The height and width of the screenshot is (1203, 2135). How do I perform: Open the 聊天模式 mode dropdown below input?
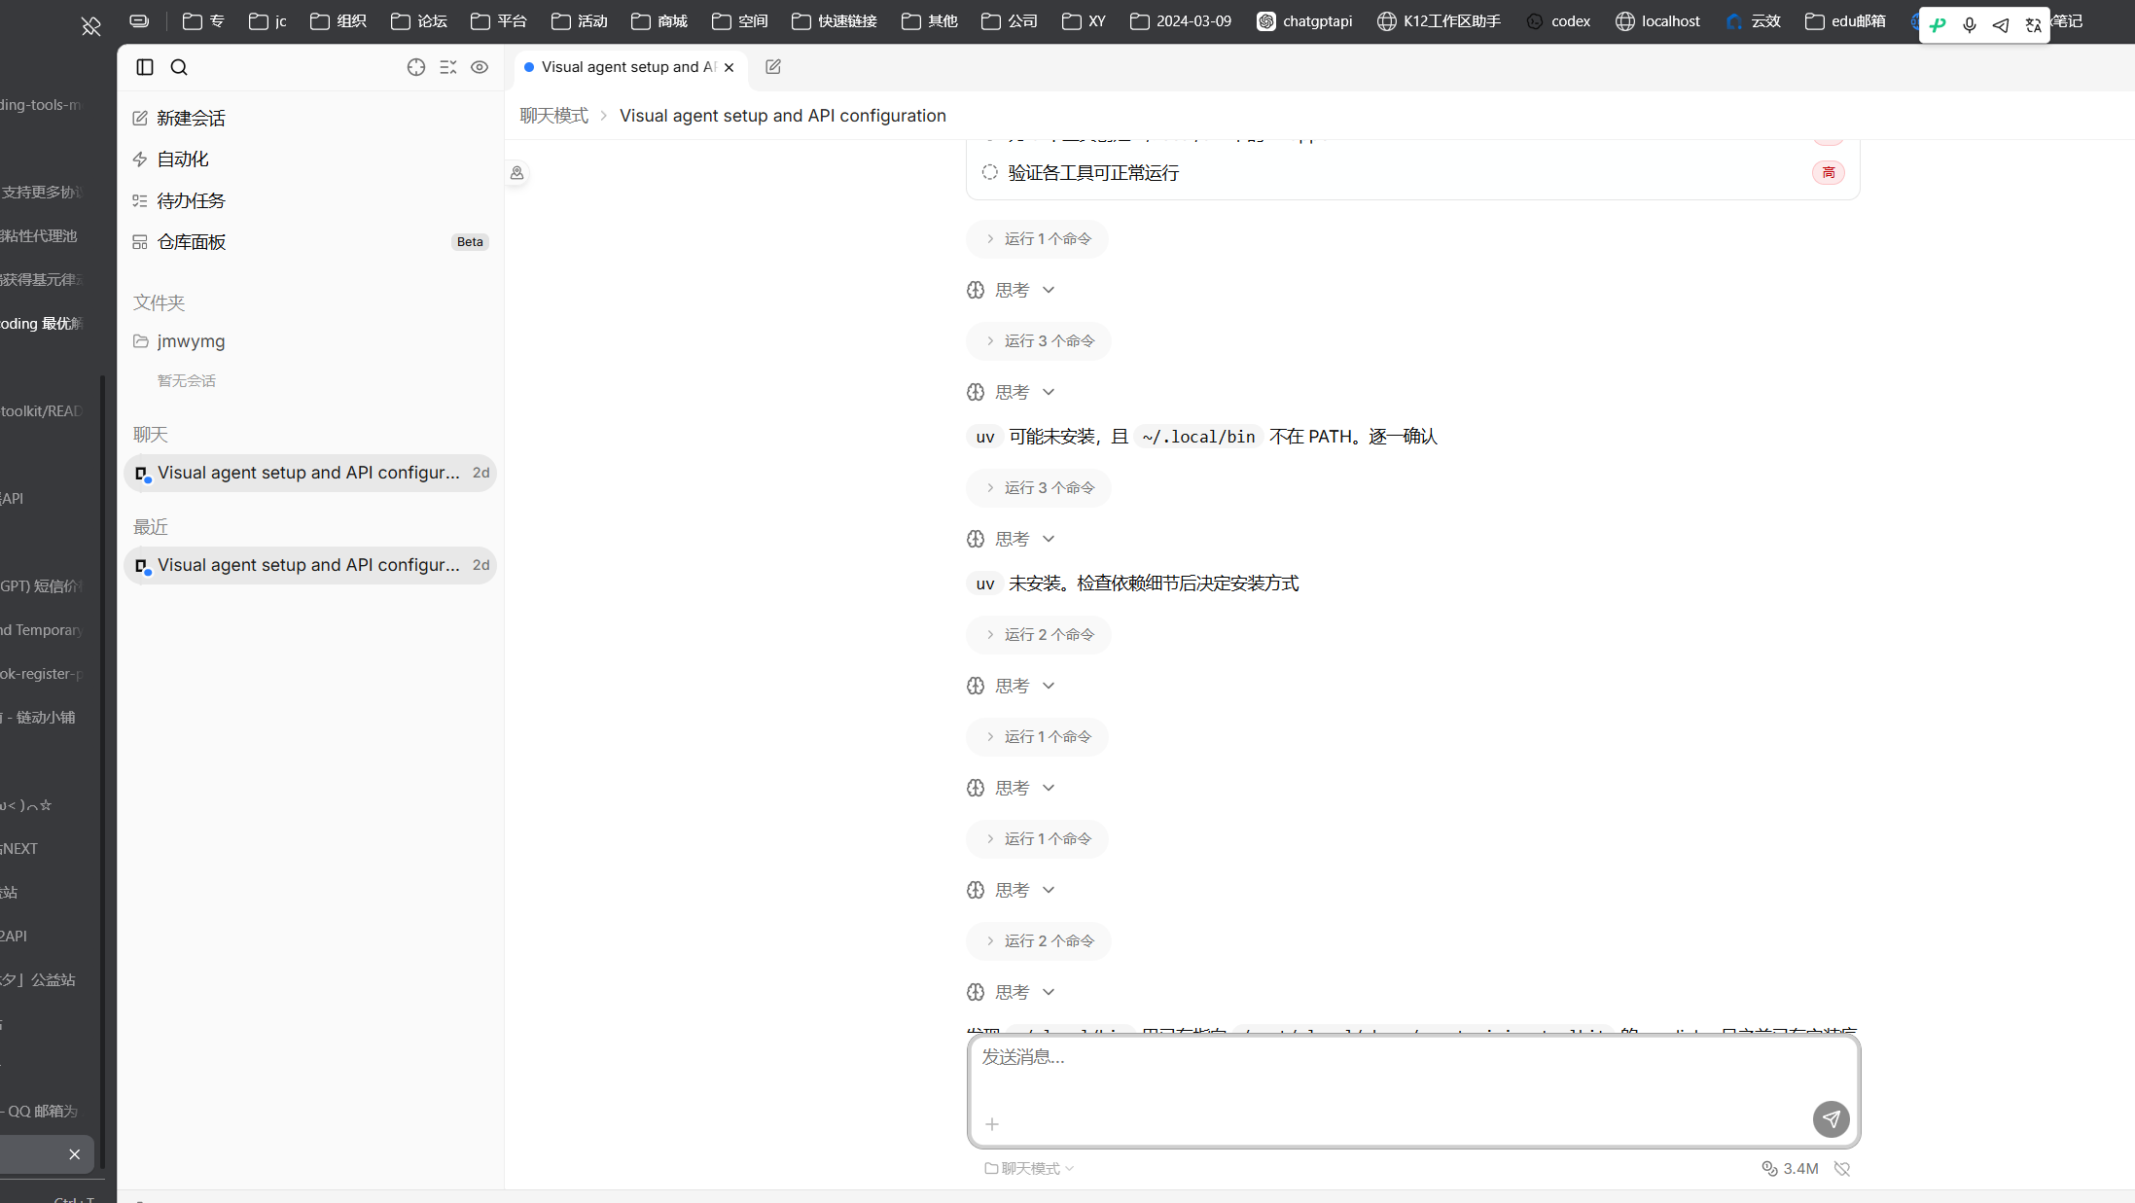tap(1029, 1168)
